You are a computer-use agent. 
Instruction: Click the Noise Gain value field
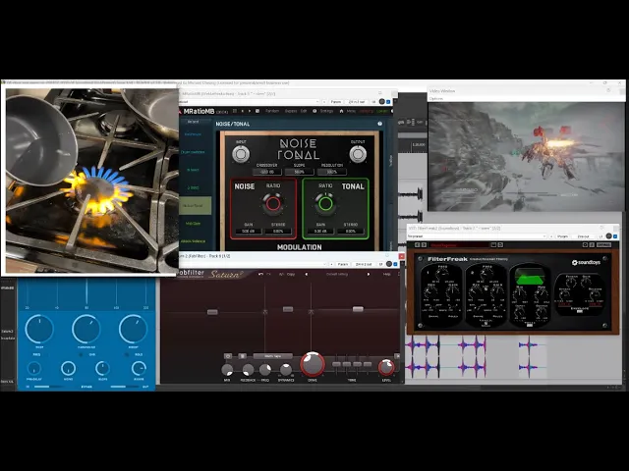coord(248,232)
